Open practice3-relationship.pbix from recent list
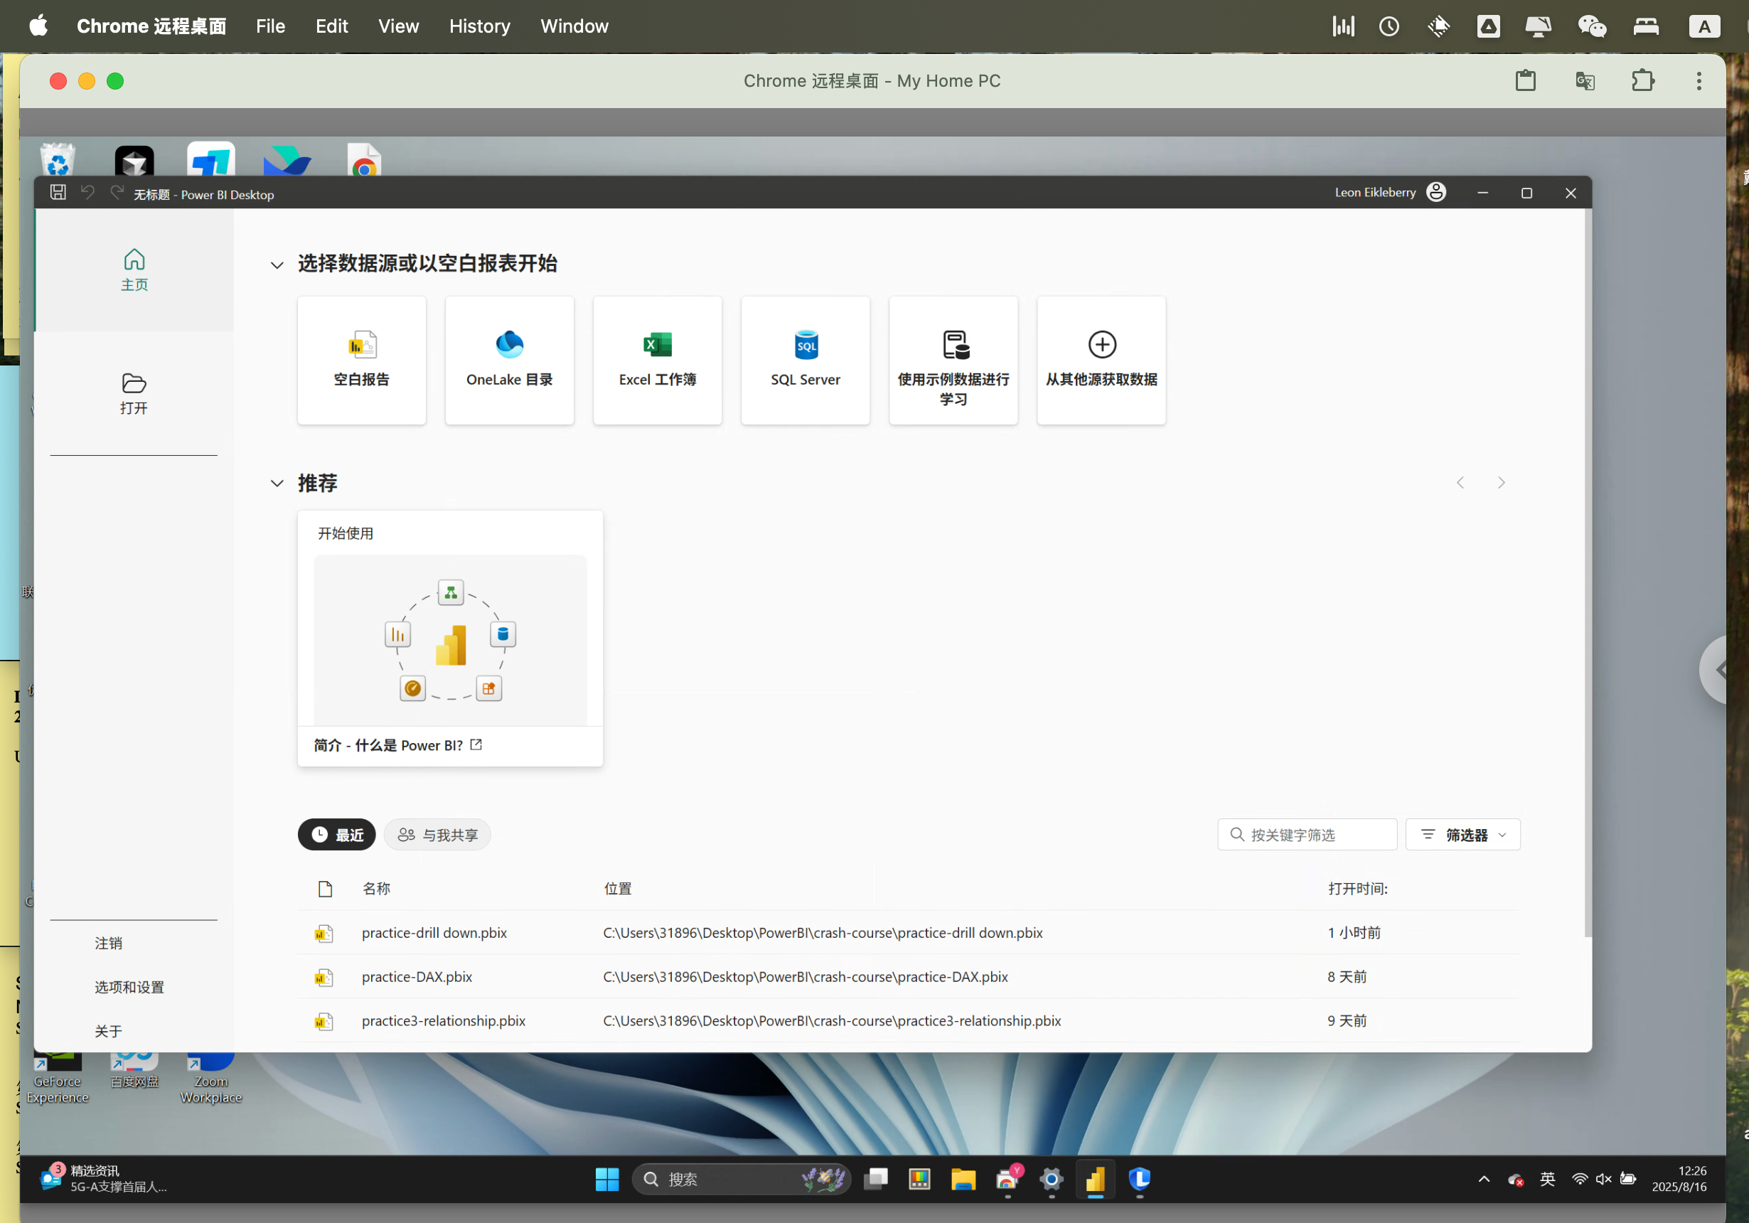This screenshot has width=1749, height=1223. 444,1021
